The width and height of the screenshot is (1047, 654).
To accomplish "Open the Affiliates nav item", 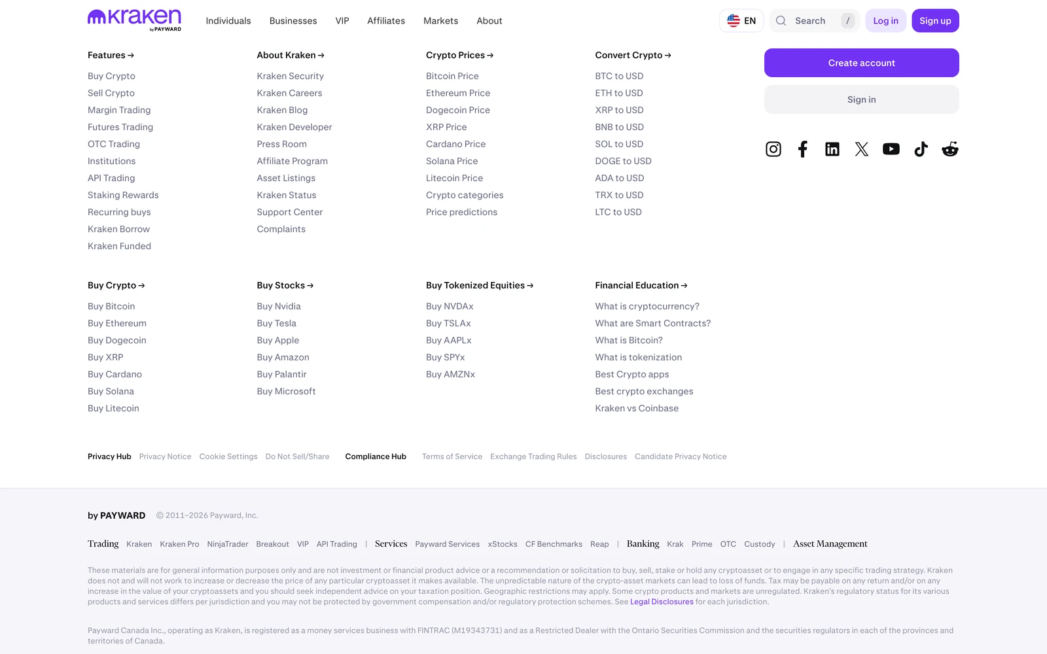I will click(386, 21).
